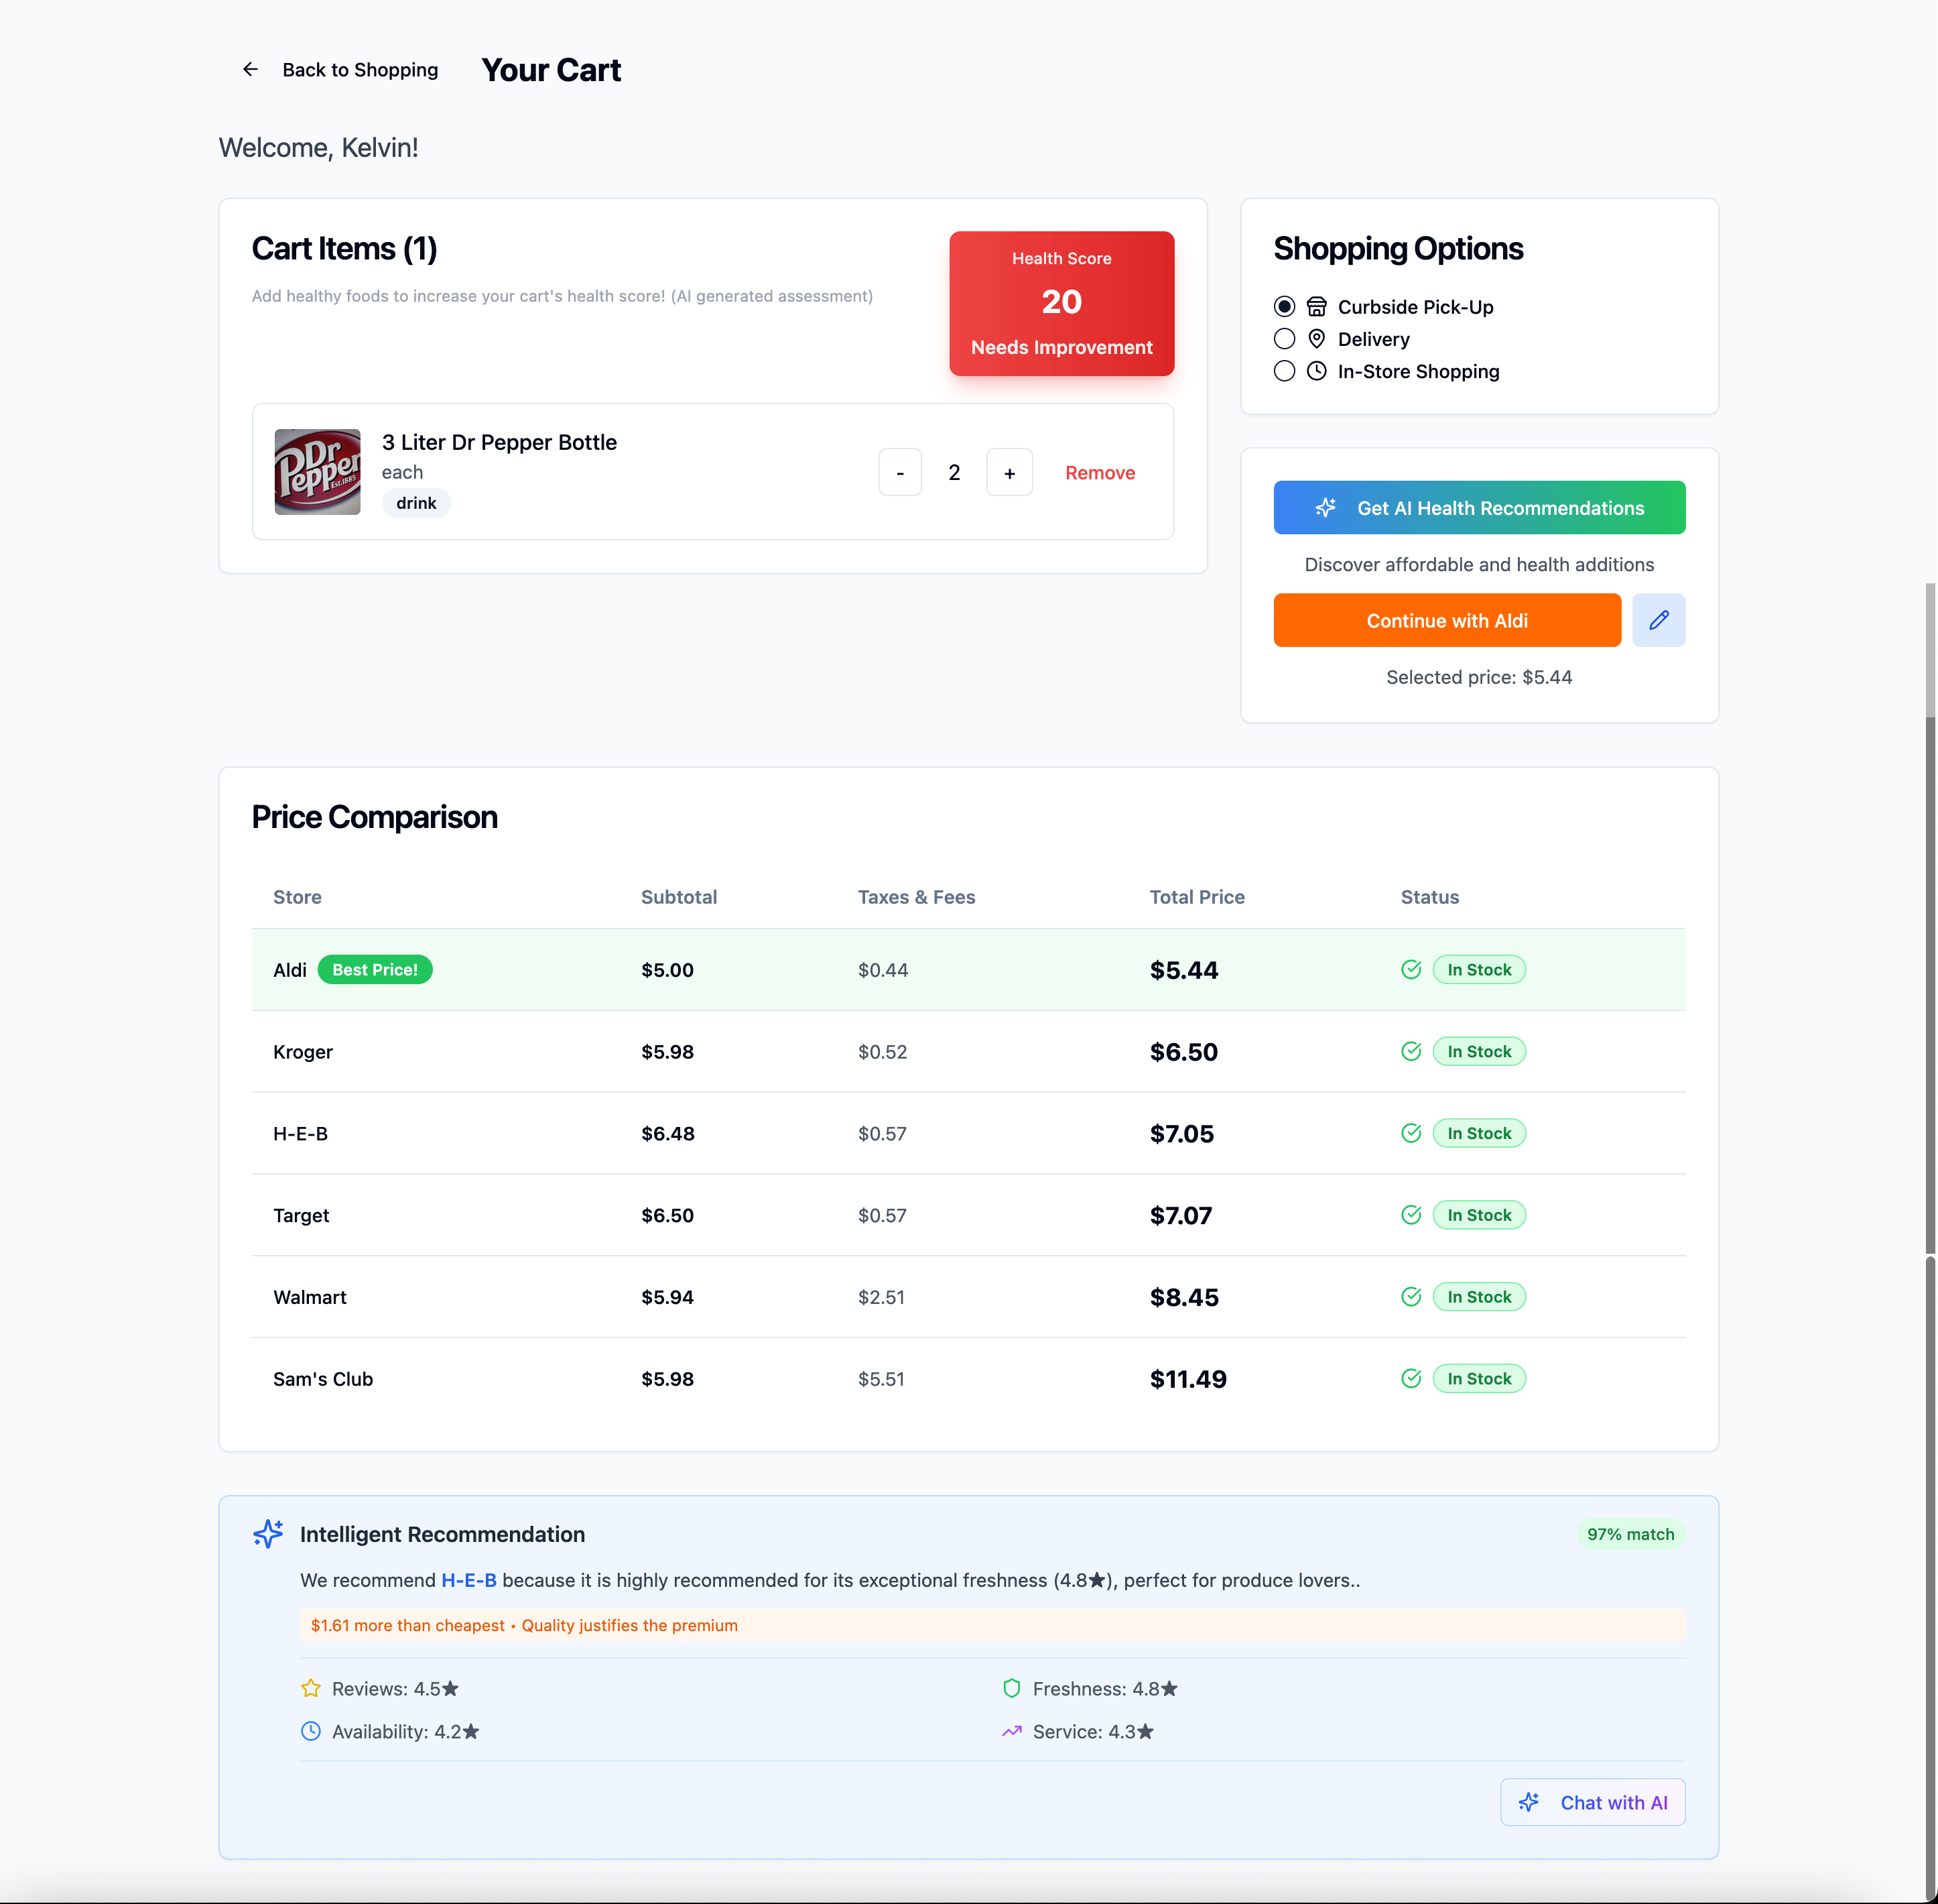Select the Curbside Pick-Up radio button
Viewport: 1938px width, 1904px height.
[1285, 307]
